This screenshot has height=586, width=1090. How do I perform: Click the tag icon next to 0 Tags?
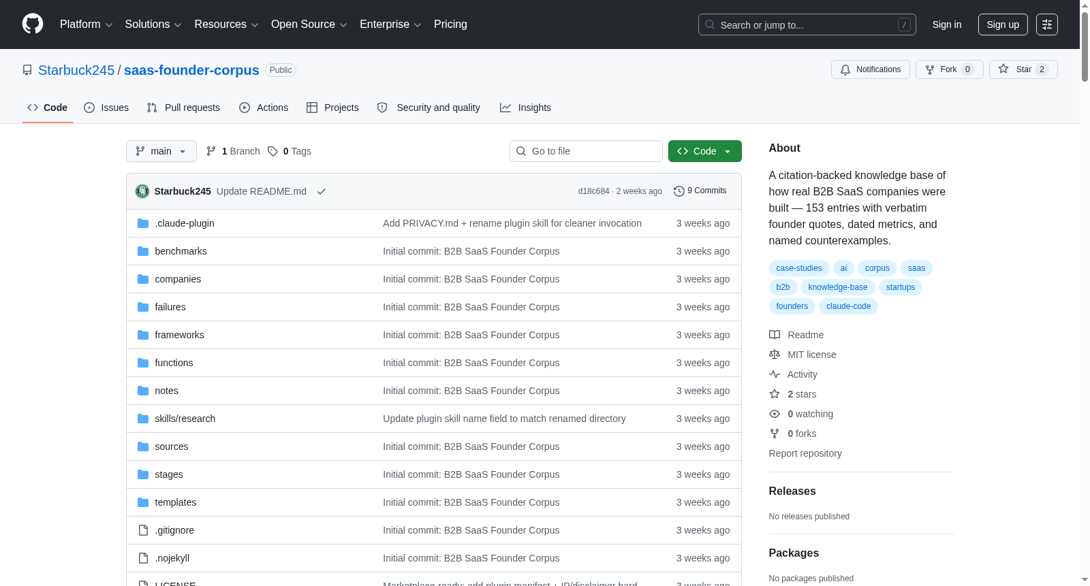click(x=272, y=151)
